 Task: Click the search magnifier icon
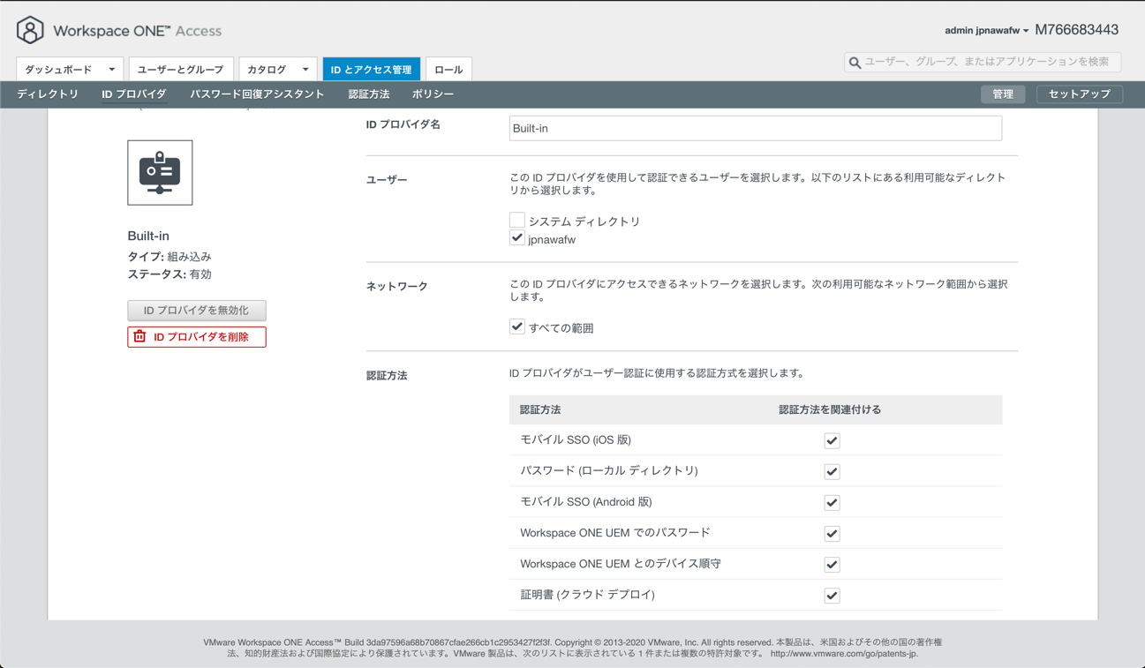855,63
